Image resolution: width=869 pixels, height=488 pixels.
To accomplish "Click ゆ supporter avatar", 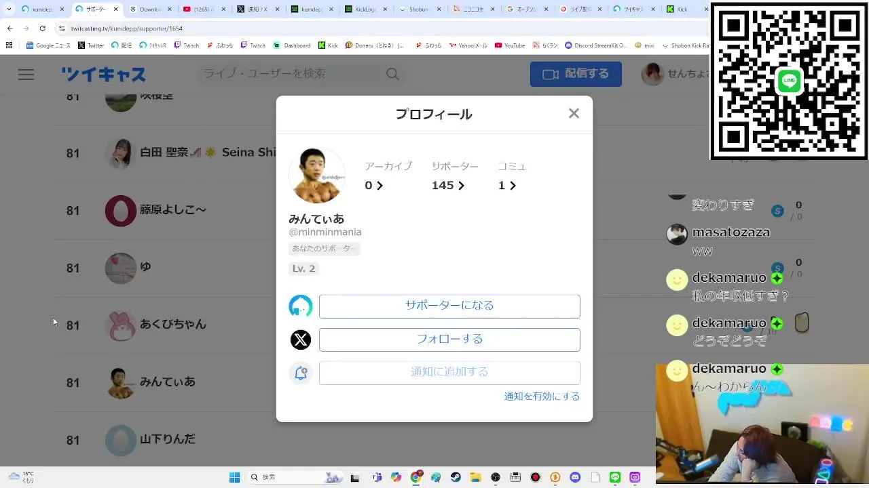I will coord(121,268).
